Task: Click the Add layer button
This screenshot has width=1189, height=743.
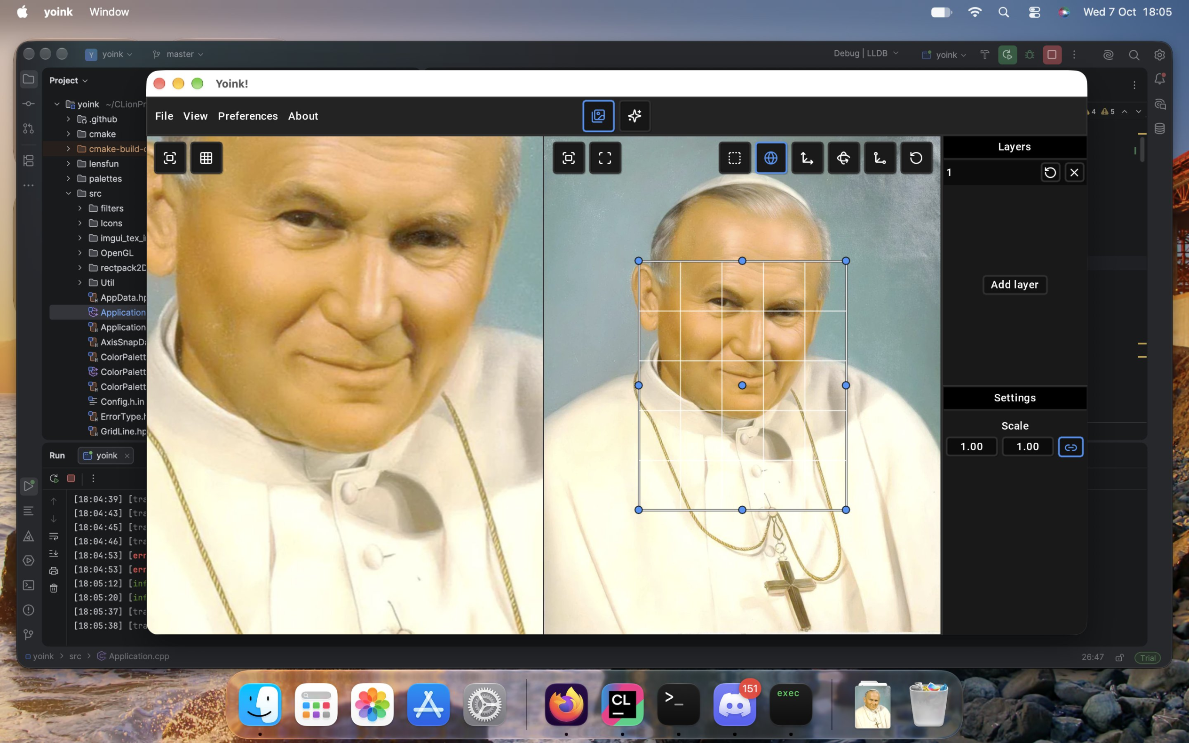Action: [x=1015, y=285]
